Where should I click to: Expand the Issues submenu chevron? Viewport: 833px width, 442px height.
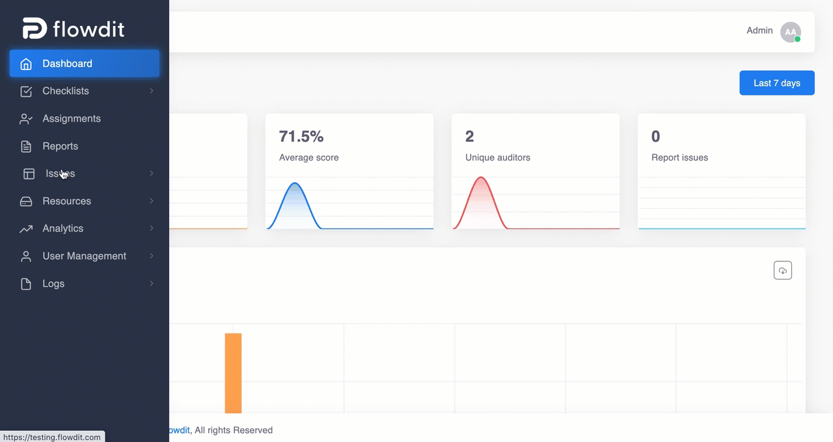(x=151, y=174)
